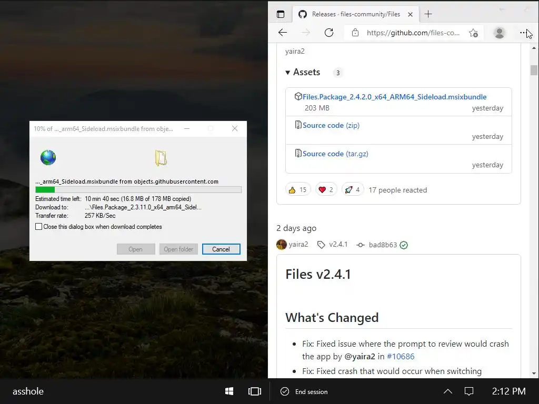This screenshot has width=539, height=404.
Task: Show hidden tray icons chevron
Action: (x=447, y=391)
